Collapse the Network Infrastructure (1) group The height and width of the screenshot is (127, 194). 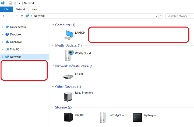(53, 66)
